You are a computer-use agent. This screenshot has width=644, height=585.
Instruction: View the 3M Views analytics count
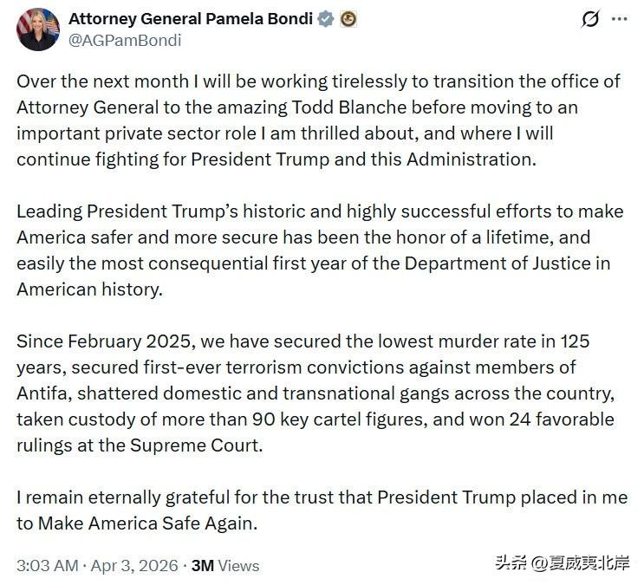(x=225, y=565)
